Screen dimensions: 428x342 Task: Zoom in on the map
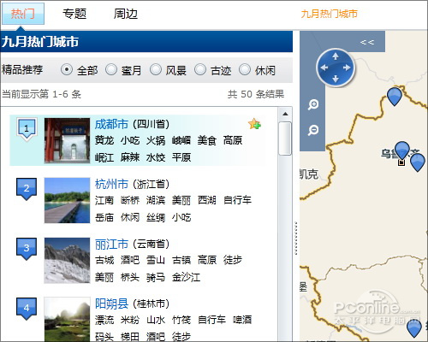313,104
